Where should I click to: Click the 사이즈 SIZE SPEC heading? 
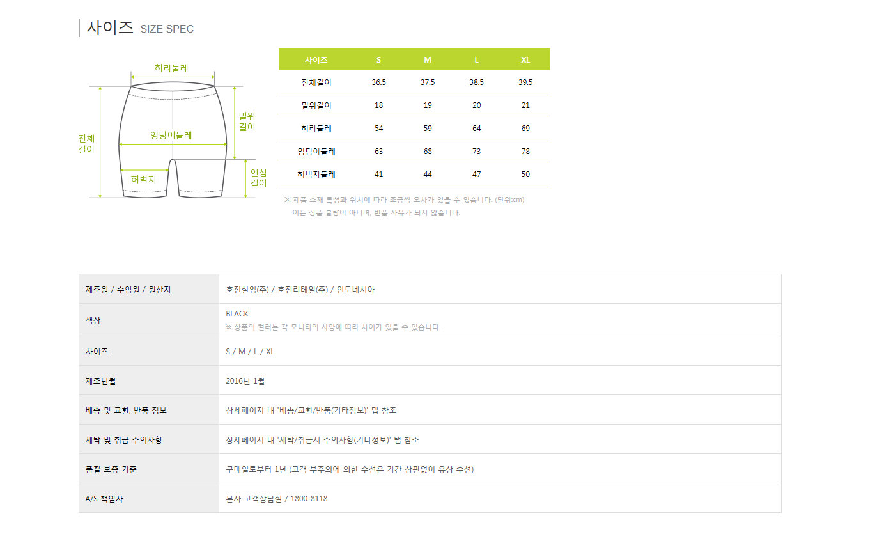point(140,28)
